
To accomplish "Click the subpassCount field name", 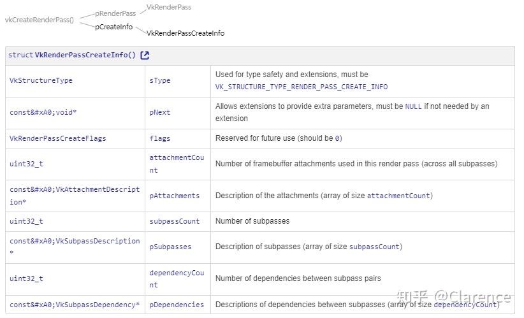I will [x=175, y=221].
